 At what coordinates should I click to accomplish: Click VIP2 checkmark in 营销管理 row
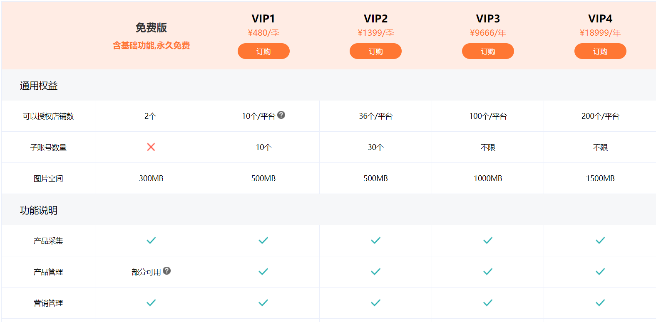[x=375, y=303]
